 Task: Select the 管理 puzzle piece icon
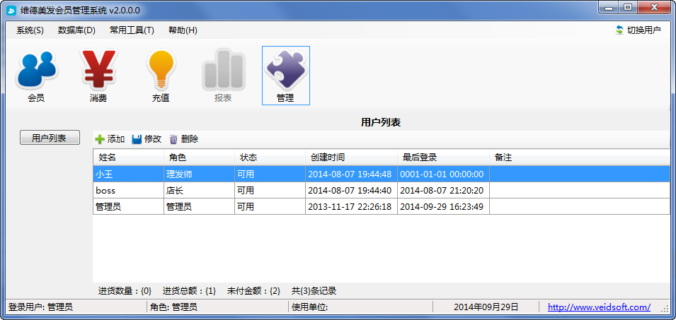285,76
